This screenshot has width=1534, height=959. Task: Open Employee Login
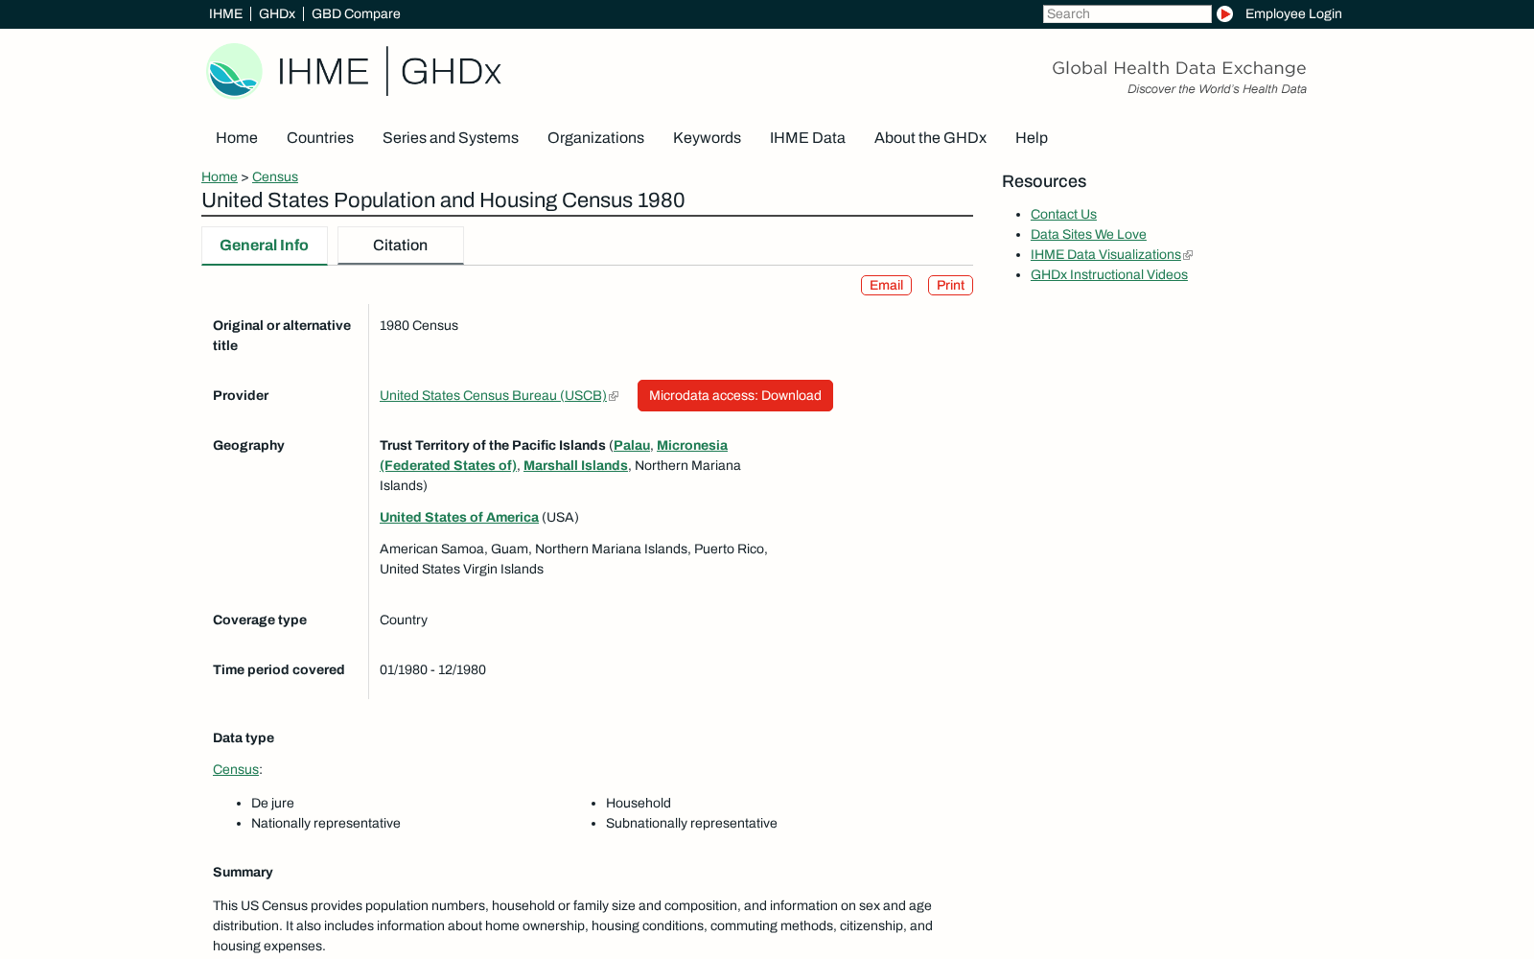pos(1293,13)
